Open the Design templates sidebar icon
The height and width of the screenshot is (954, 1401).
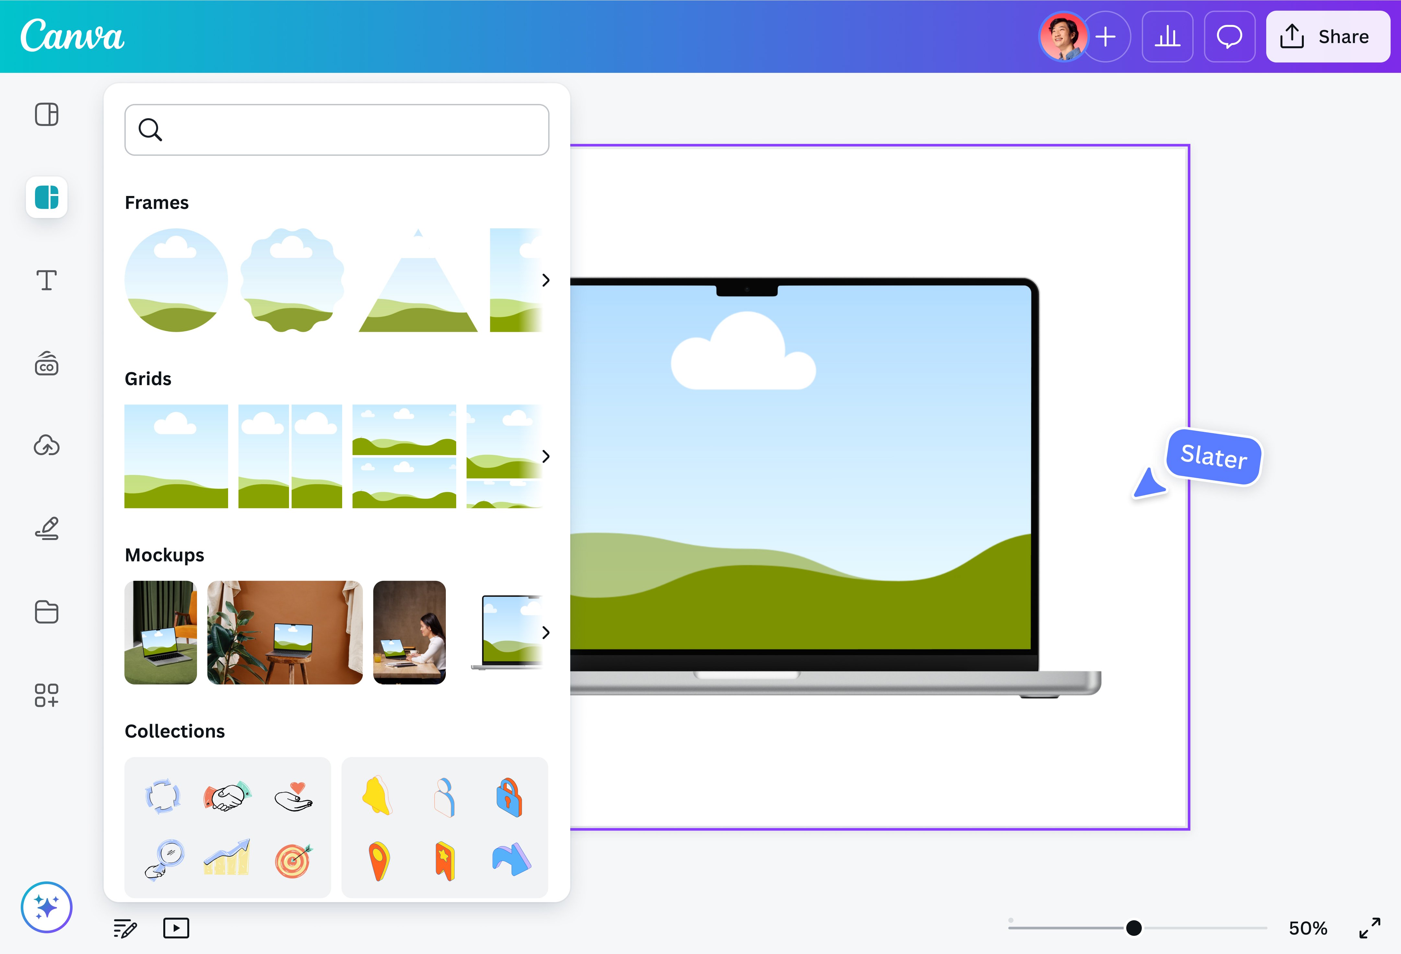(x=46, y=114)
